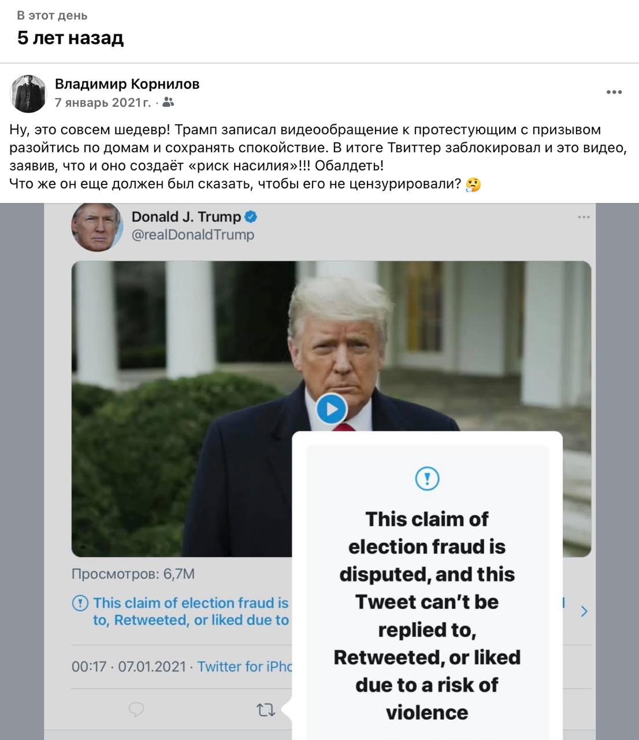Click the Twitter for iPhone link
The image size is (639, 740).
tap(245, 667)
